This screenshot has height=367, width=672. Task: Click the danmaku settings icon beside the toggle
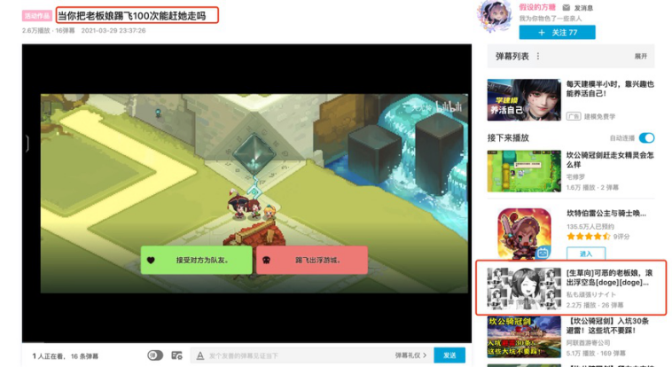pyautogui.click(x=176, y=355)
